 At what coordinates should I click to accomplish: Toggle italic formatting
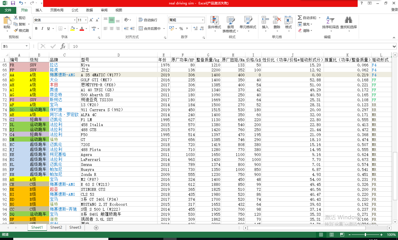(x=42, y=28)
